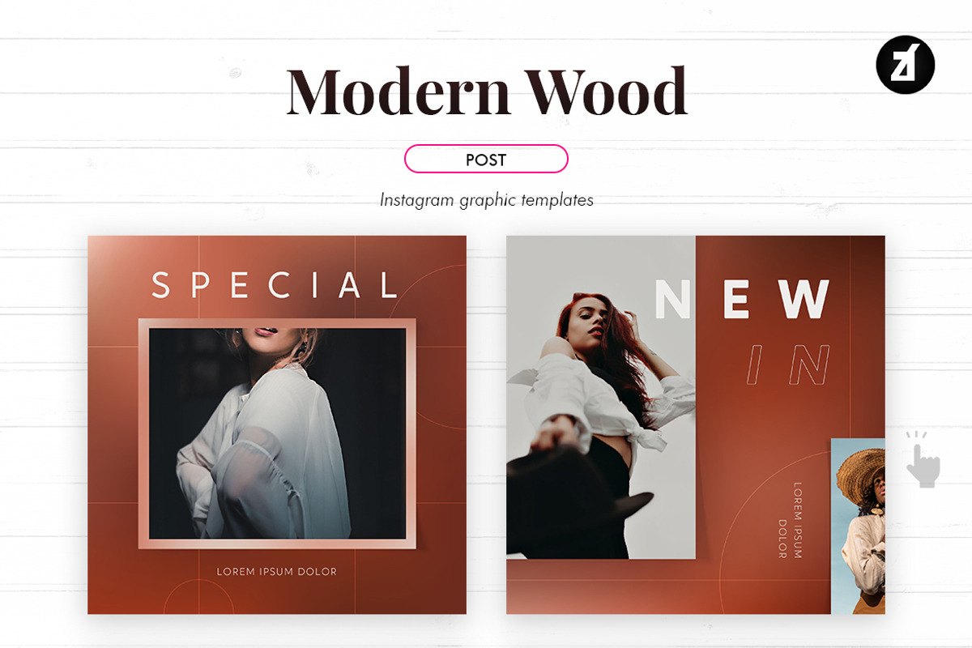Click the black circular brand logo icon
The width and height of the screenshot is (972, 648).
coord(906,65)
